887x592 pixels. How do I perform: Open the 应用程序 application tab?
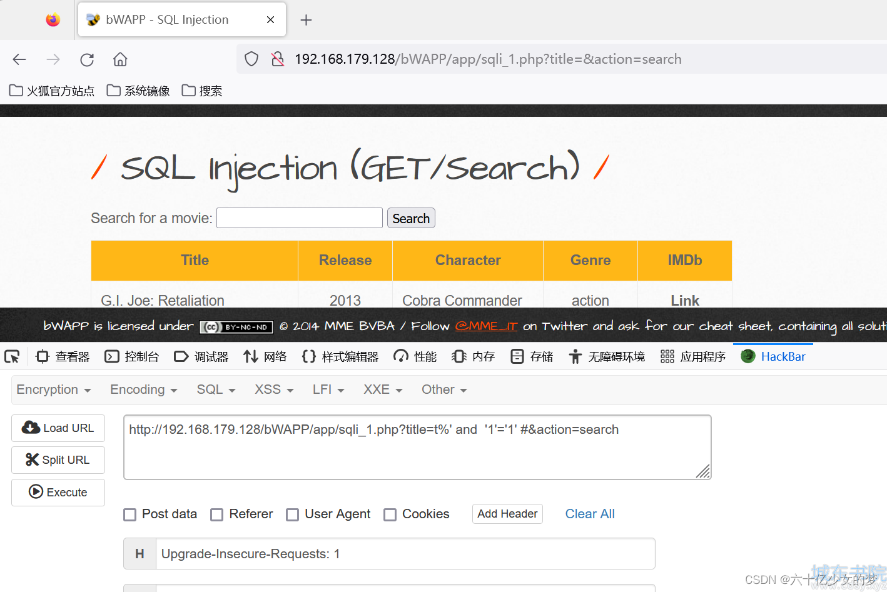click(x=693, y=356)
